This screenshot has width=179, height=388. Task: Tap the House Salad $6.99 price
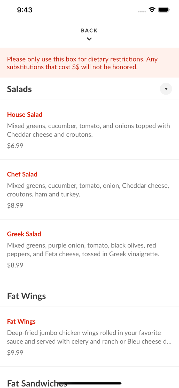tap(15, 146)
